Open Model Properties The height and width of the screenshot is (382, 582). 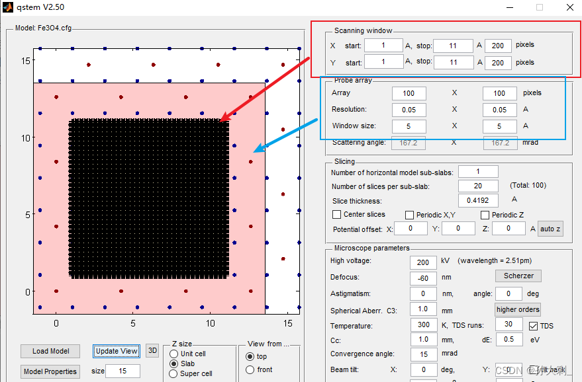point(50,371)
